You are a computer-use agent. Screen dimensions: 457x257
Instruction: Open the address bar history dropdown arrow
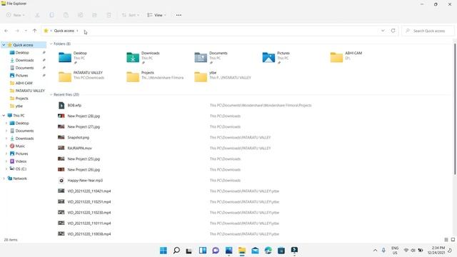pos(383,31)
